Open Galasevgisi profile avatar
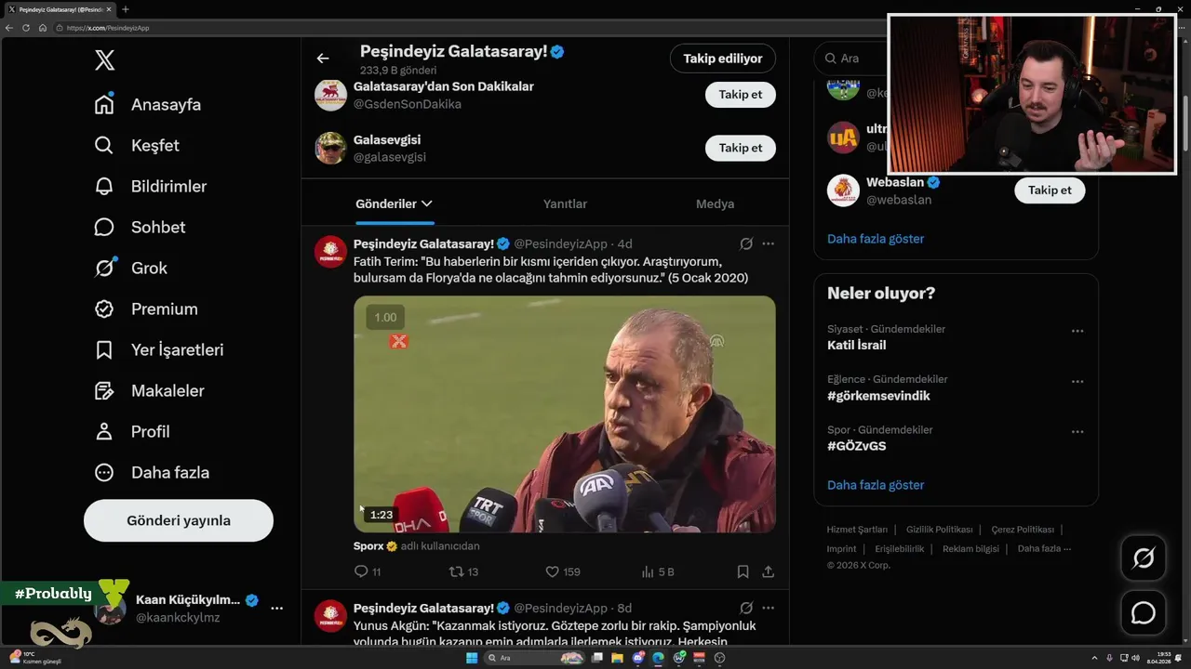The width and height of the screenshot is (1191, 669). (x=330, y=148)
